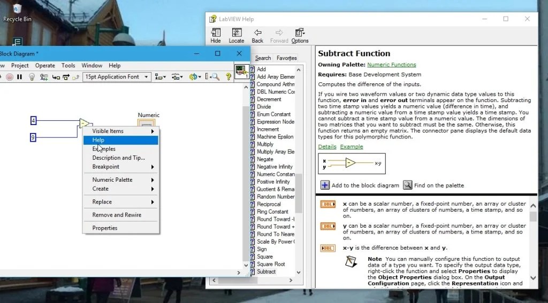The width and height of the screenshot is (548, 303).
Task: Toggle the Pause button in the toolbar
Action: pyautogui.click(x=20, y=77)
